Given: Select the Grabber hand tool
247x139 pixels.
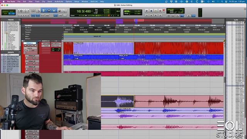Looking at the screenshot, I should [x=54, y=11].
